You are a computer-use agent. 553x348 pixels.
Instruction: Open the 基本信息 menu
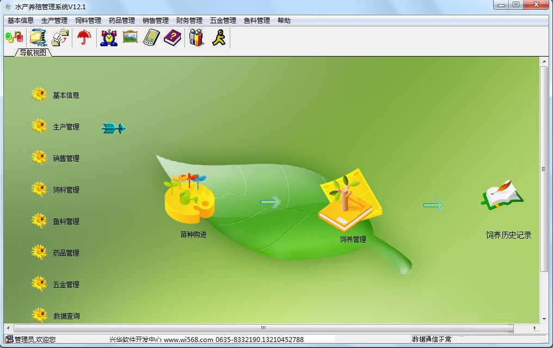[x=21, y=21]
